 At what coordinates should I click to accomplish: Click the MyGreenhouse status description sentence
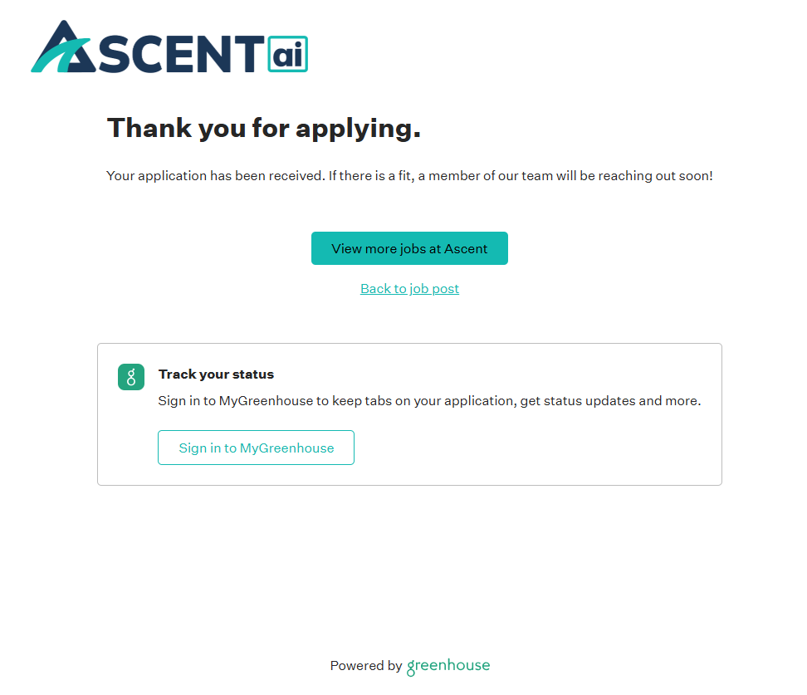coord(429,400)
